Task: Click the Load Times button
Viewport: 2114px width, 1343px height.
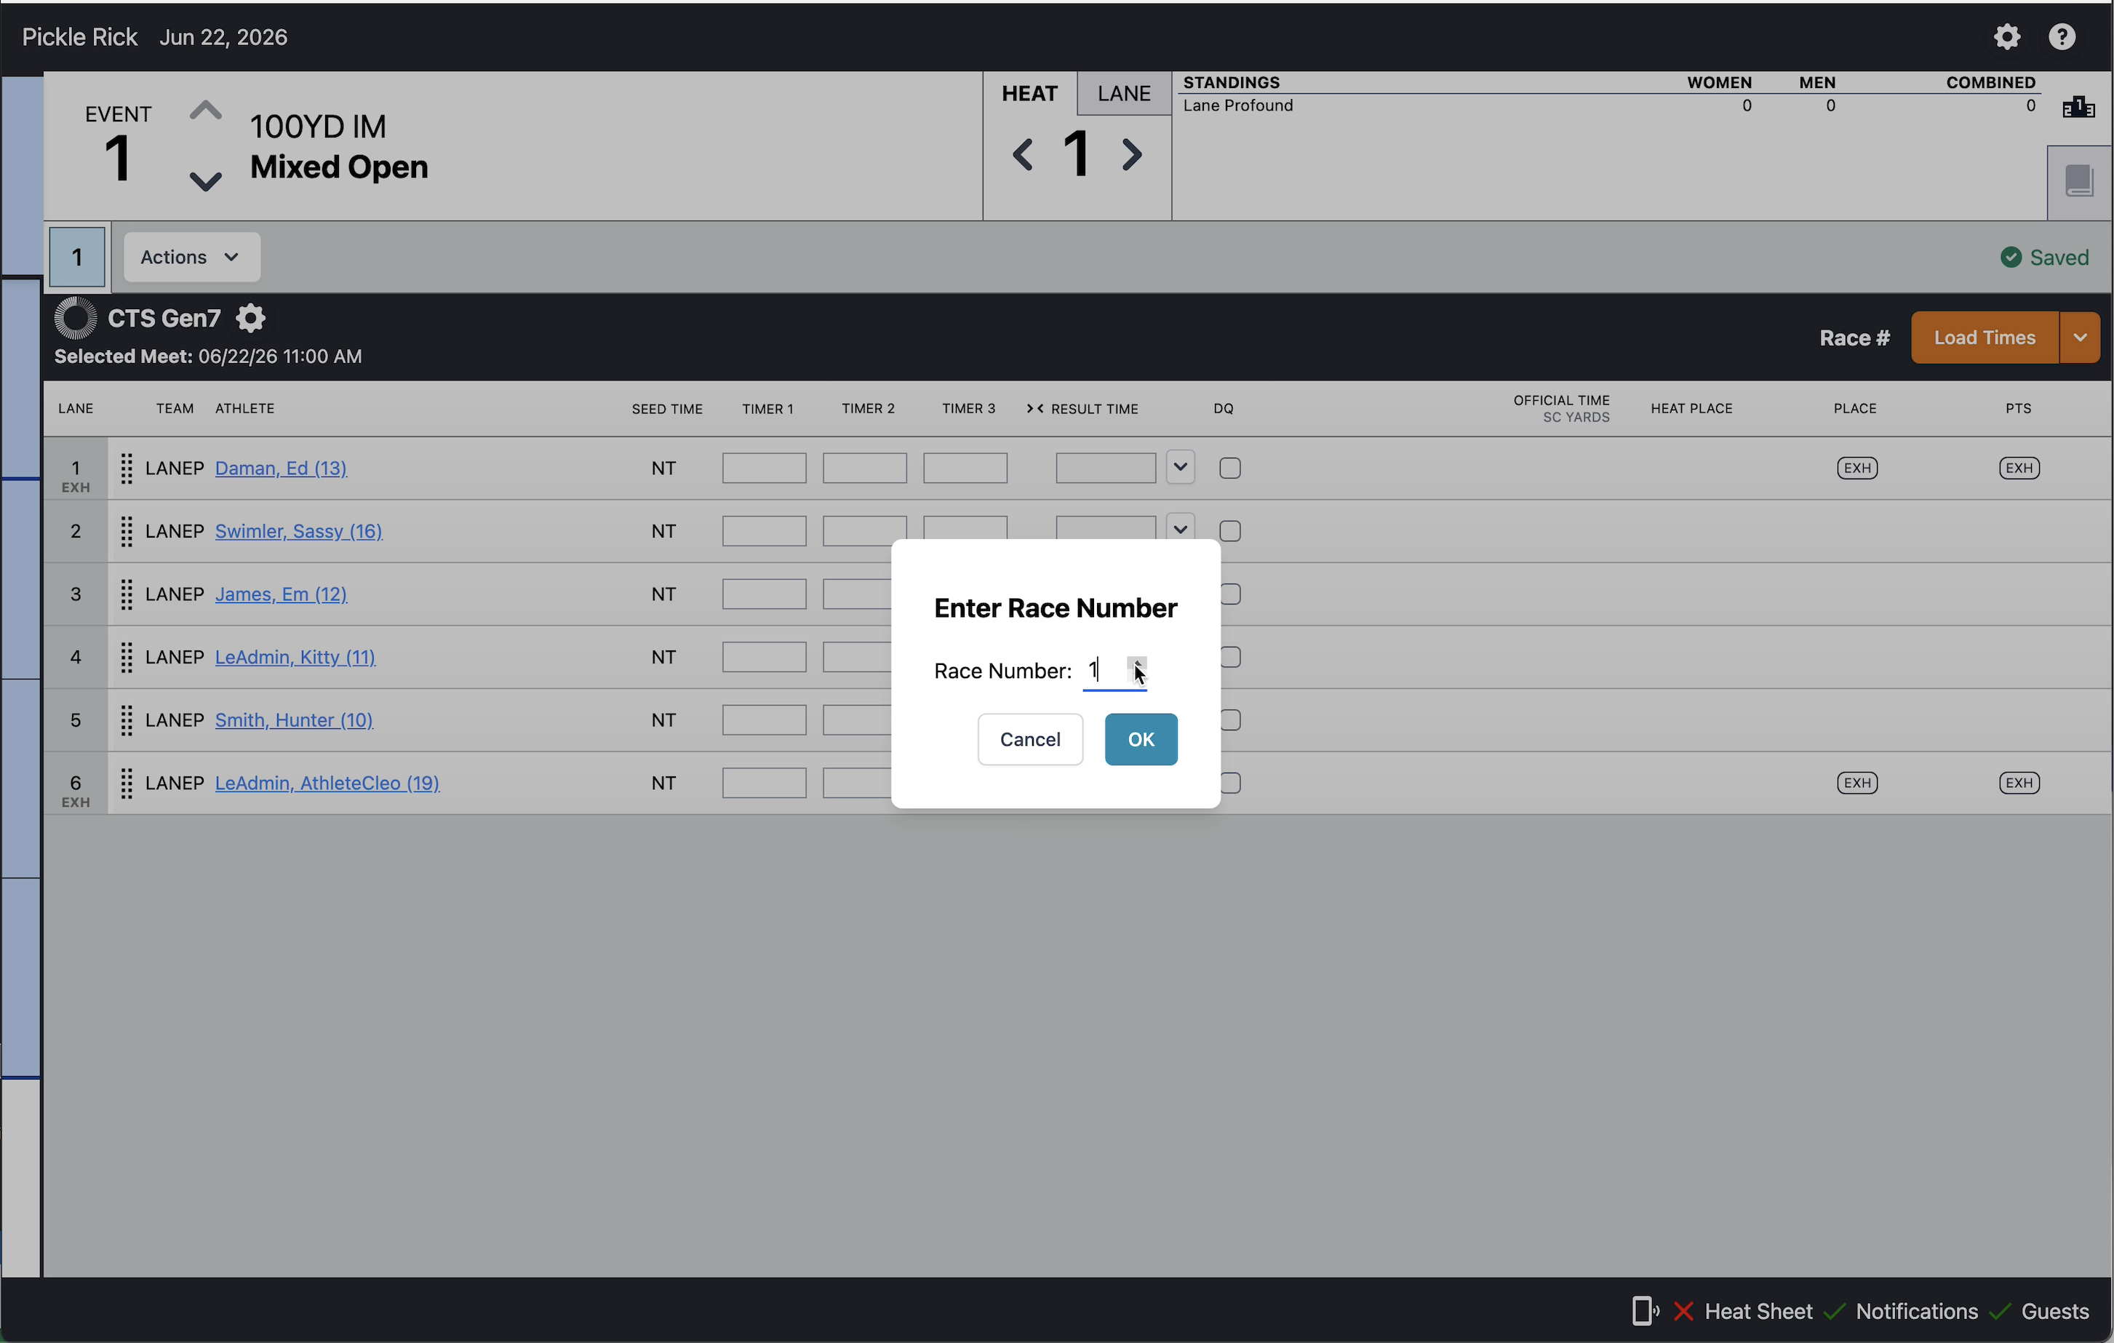Action: (x=1984, y=338)
